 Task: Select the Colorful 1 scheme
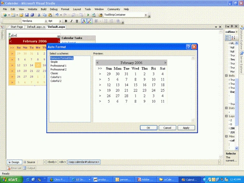click(56, 77)
